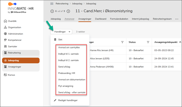Click the Overblik home icon in the sidebar
Viewport: 182px width, 107px height.
point(5,21)
